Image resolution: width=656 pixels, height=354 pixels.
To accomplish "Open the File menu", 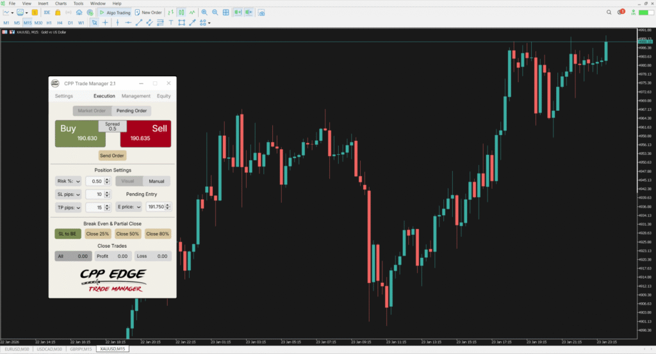I will [x=12, y=3].
